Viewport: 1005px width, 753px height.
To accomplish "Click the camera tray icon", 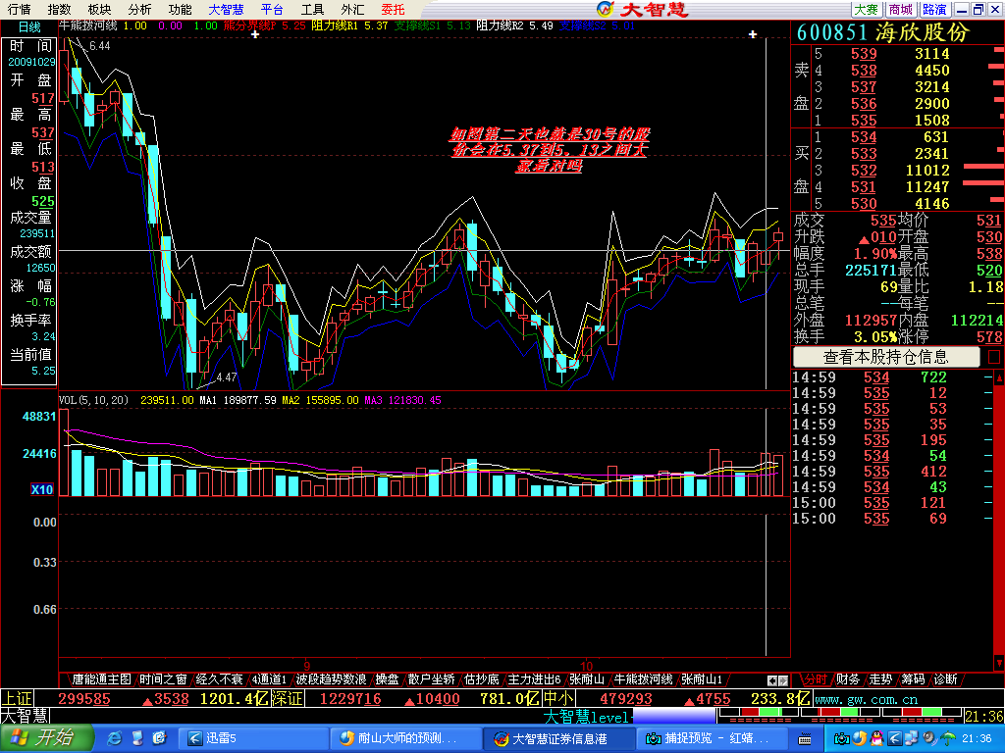I will [841, 738].
